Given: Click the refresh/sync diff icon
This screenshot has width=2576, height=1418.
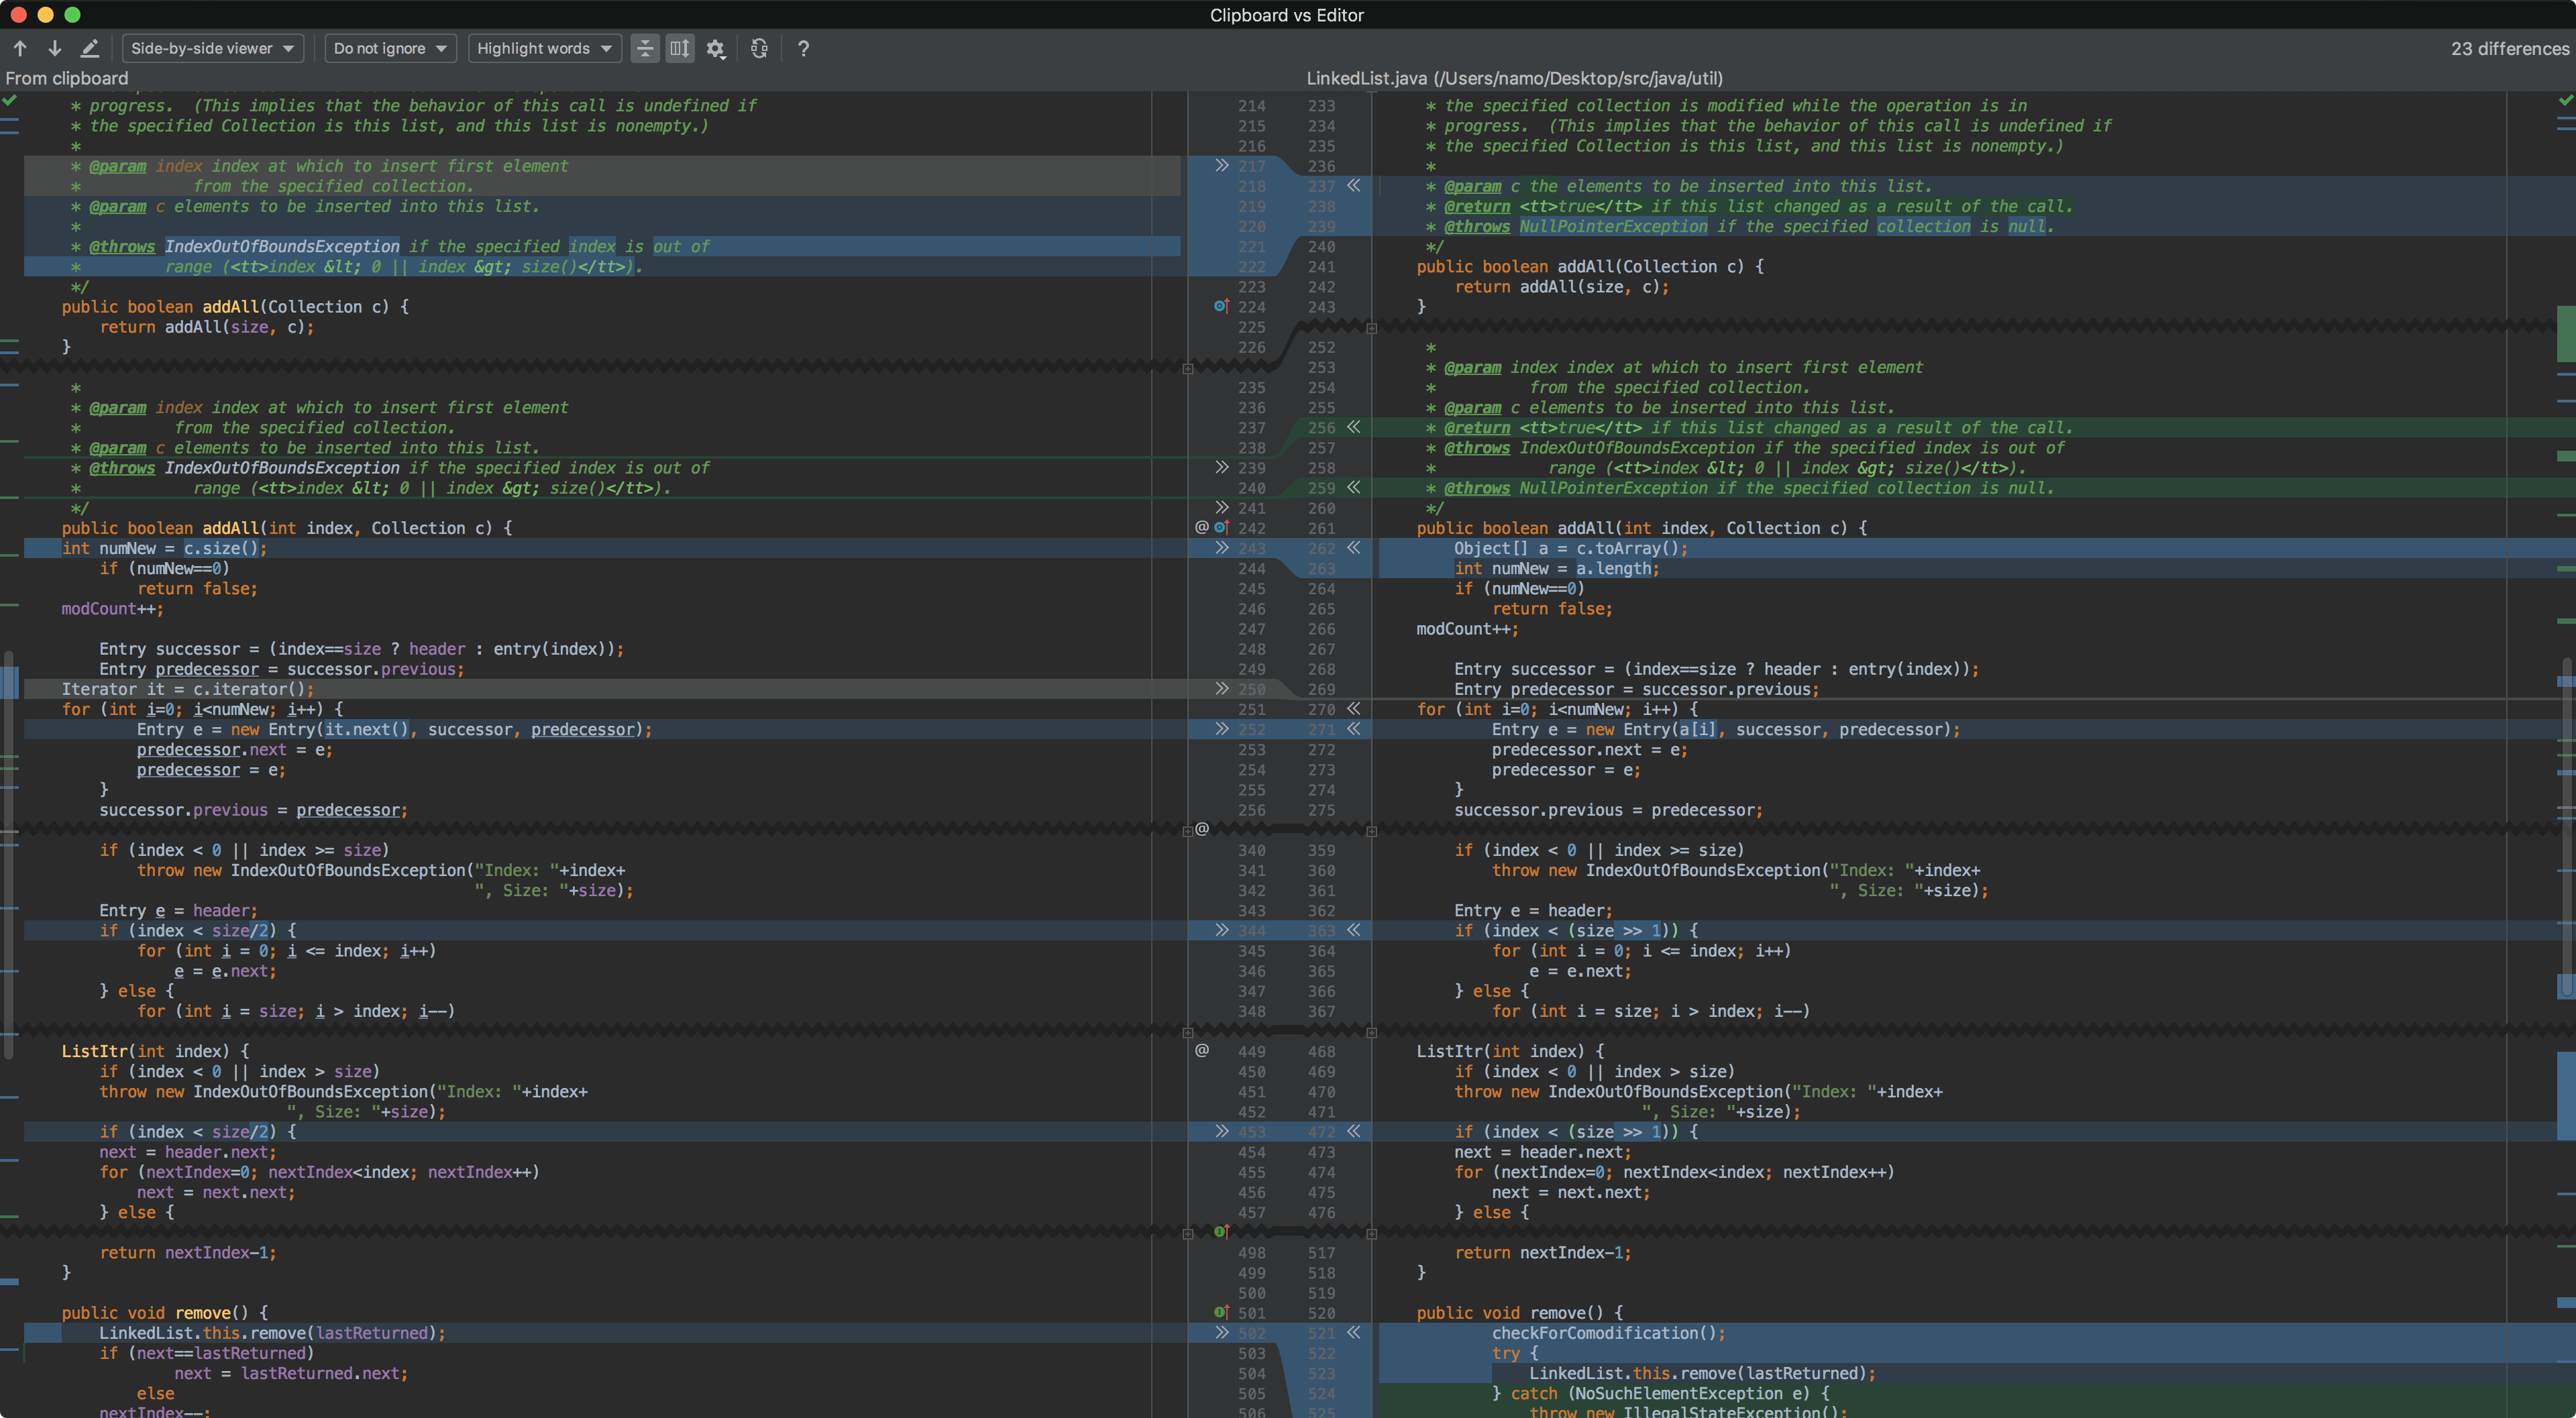Looking at the screenshot, I should (759, 48).
